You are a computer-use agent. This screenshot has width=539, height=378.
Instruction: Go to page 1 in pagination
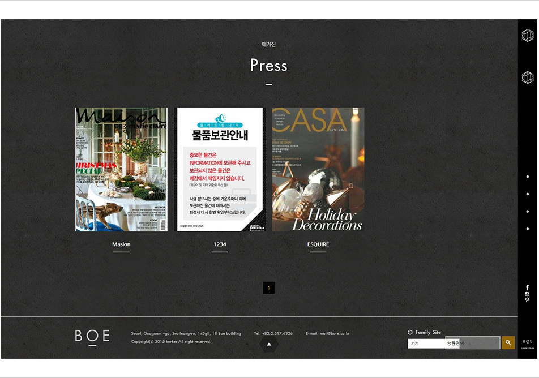click(x=269, y=288)
